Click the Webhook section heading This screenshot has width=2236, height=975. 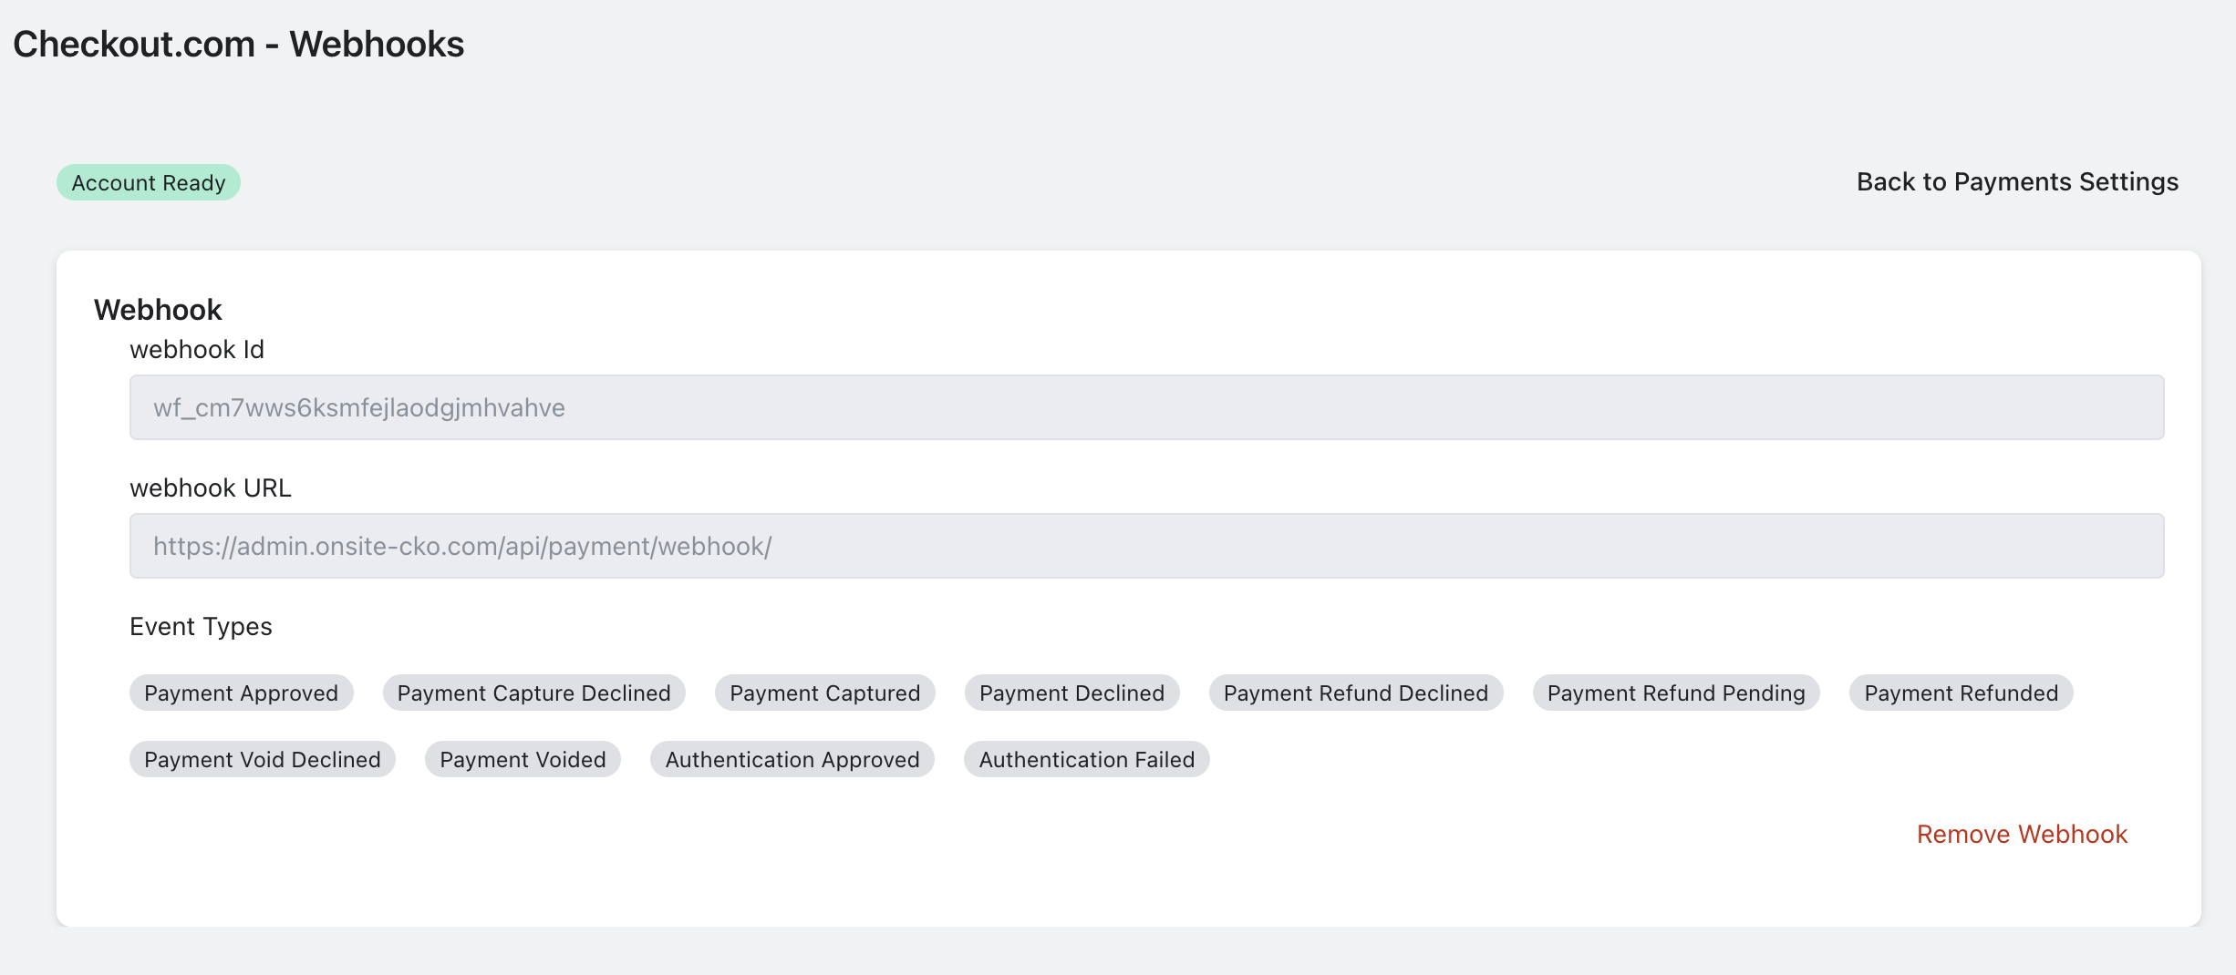point(157,309)
